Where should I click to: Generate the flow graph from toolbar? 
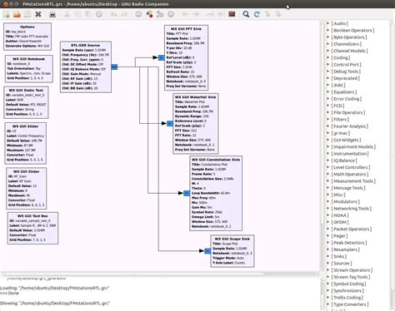(150, 14)
